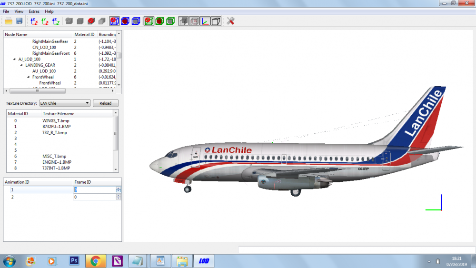Collapse the AJ_LOD_100 tree node

pyautogui.click(x=14, y=59)
